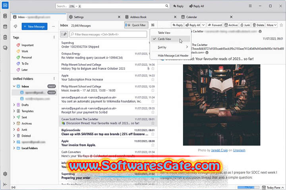Open Tags section options menu
Screen dimensions: 286x190
[54, 37]
